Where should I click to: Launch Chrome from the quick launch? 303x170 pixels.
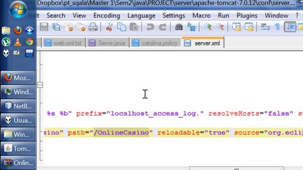[x=29, y=42]
